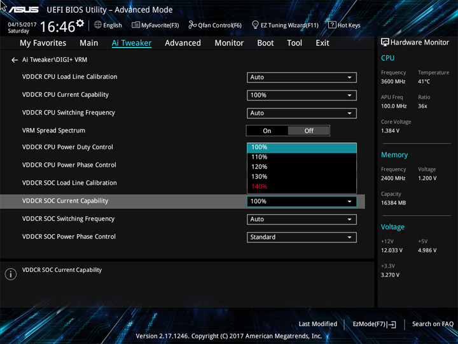Viewport: 458px width, 344px height.
Task: Switch to Ai Tweaker tab
Action: point(132,43)
